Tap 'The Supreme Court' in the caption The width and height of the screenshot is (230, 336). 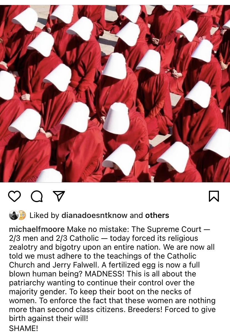point(166,229)
